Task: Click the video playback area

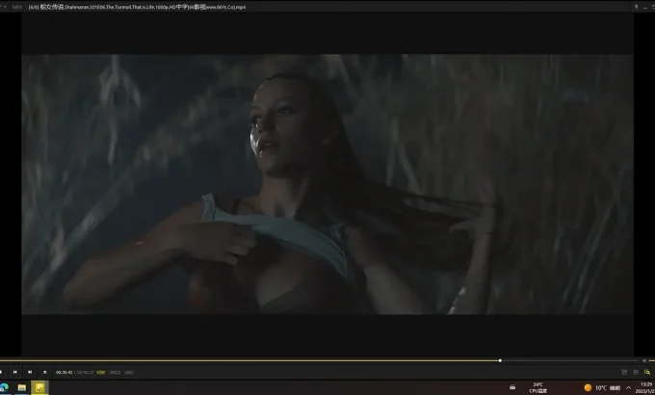Action: pos(327,184)
